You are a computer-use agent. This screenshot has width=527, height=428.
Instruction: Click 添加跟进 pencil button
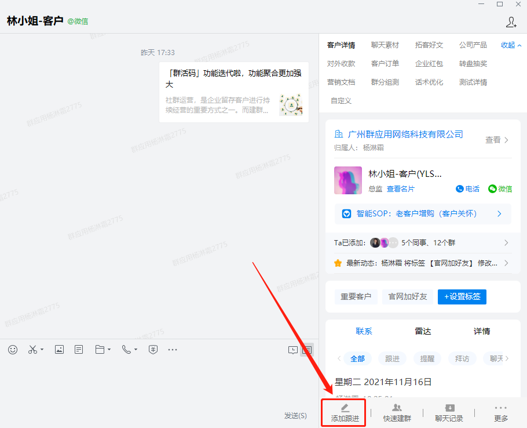pos(345,412)
